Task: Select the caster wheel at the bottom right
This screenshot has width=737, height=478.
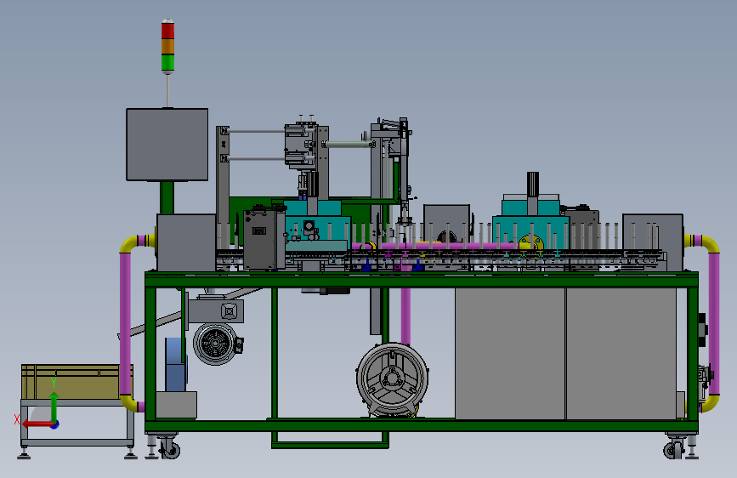Action: pos(674,449)
